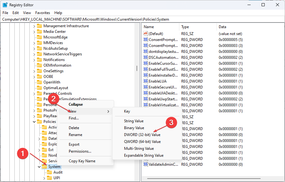Click the Media Center folder icon
Screen dimensions: 285x182
39,32
